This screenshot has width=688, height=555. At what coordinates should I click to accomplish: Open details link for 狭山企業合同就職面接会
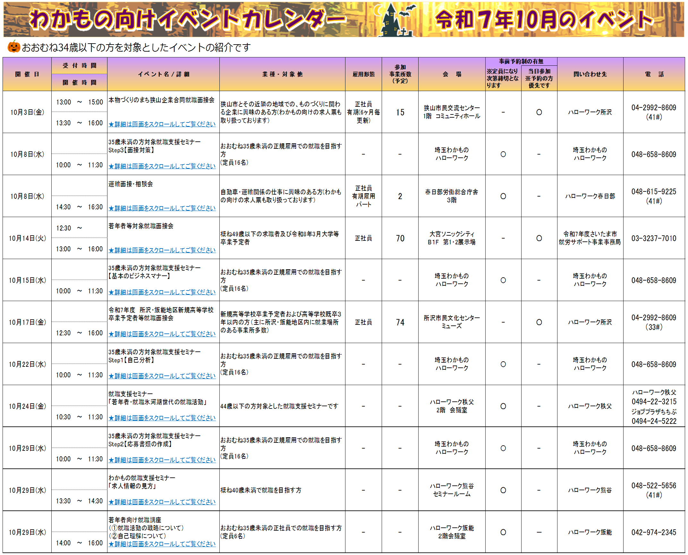(x=162, y=124)
